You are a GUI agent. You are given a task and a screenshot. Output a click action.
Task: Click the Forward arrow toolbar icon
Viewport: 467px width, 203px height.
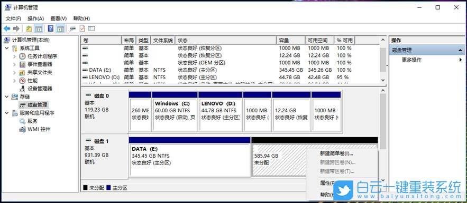tap(16, 28)
